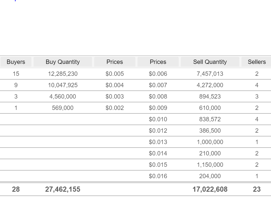Click the 1,000,000 sell quantity at $0.013
Screen dimensions: 271x199
click(210, 142)
